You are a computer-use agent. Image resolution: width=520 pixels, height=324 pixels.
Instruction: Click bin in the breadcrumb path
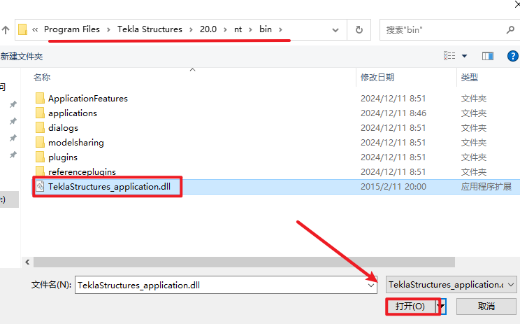(x=266, y=29)
